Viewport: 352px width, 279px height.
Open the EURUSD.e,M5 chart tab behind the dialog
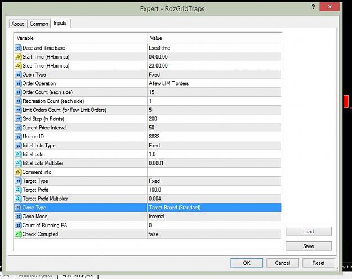click(x=78, y=276)
